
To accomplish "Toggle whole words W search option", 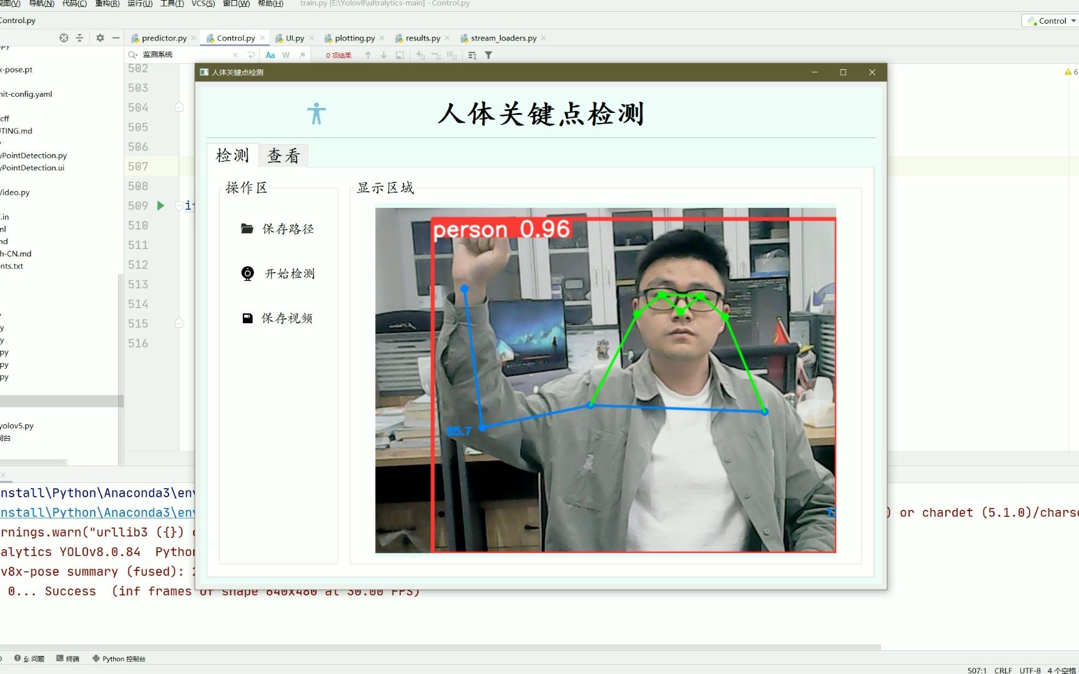I will tap(286, 55).
